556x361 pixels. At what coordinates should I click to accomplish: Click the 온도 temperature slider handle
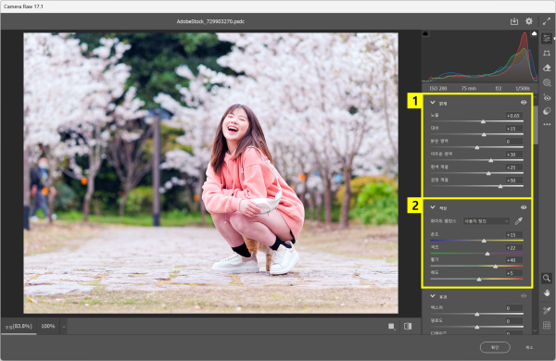[484, 241]
